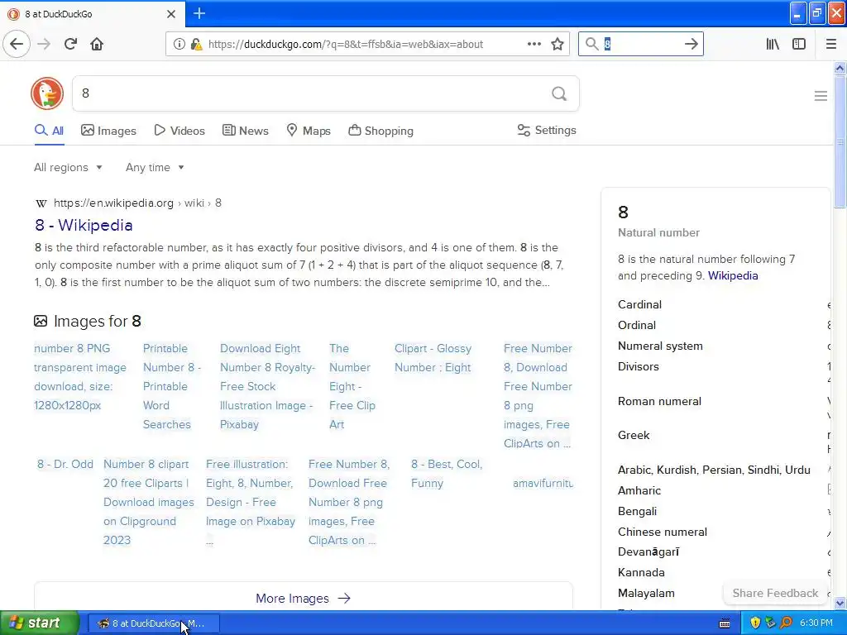Open the Settings dropdown
Screen dimensions: 847x635
pos(547,130)
